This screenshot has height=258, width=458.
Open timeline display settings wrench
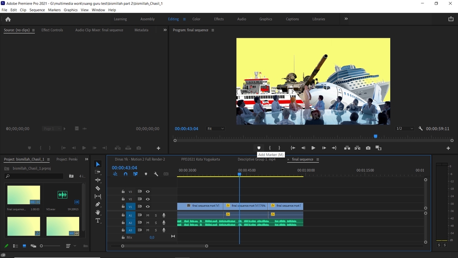click(x=156, y=174)
